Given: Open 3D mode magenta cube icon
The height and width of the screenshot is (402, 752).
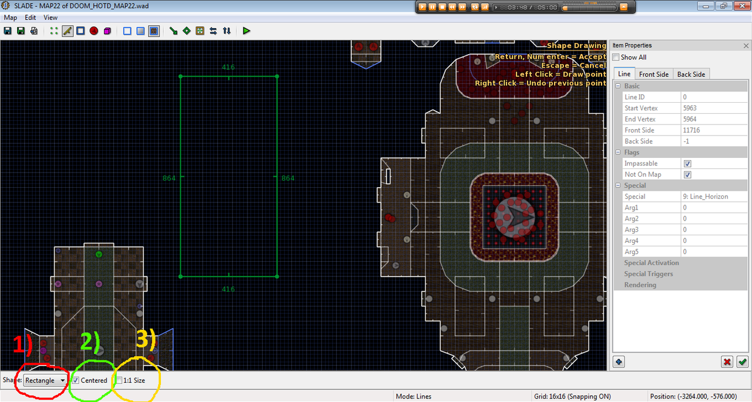Looking at the screenshot, I should click(107, 31).
